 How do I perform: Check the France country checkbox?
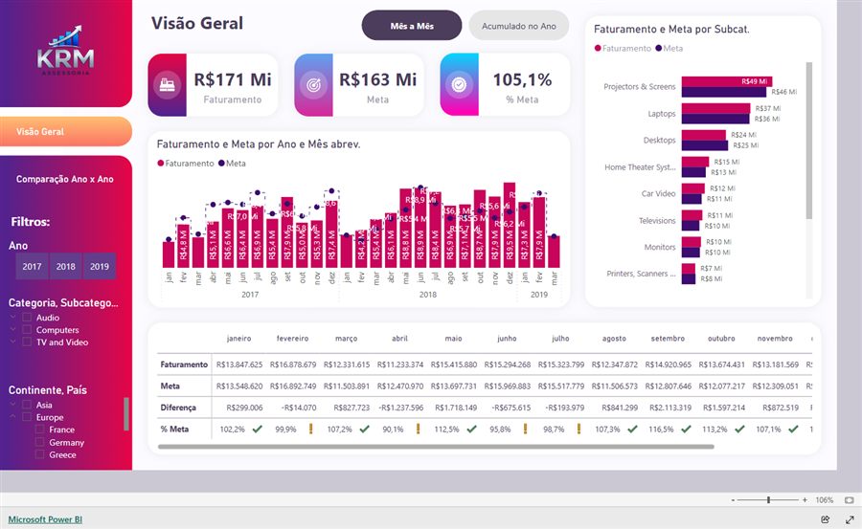(39, 430)
